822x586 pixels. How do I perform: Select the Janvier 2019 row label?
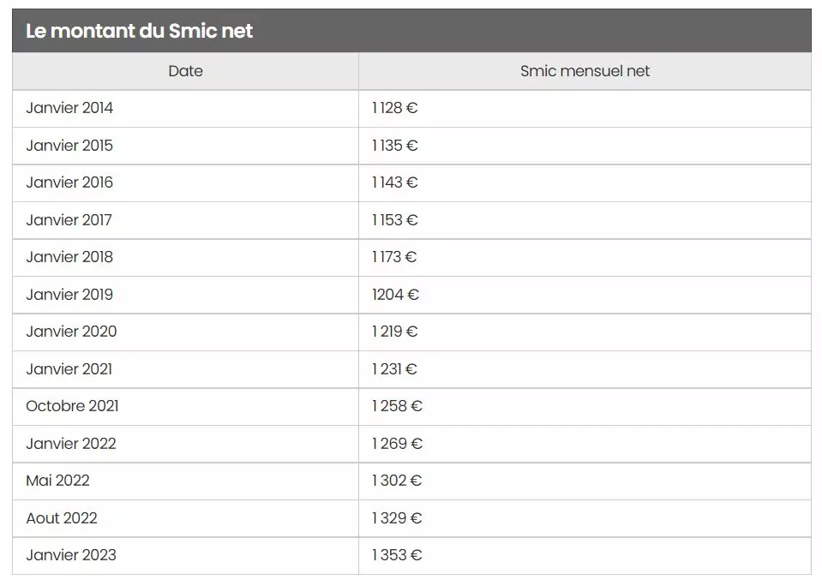69,295
